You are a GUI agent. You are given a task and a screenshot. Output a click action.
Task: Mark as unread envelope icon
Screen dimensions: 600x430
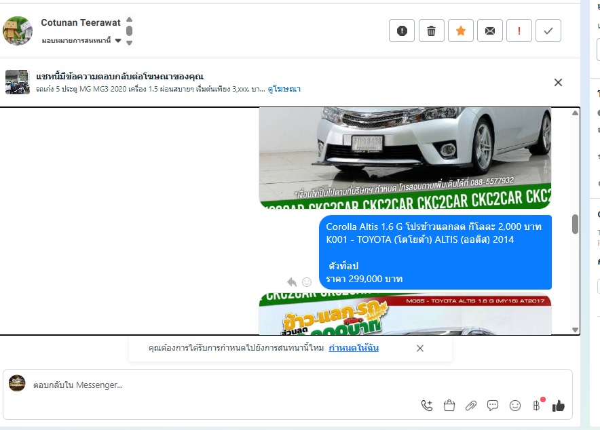coord(490,31)
